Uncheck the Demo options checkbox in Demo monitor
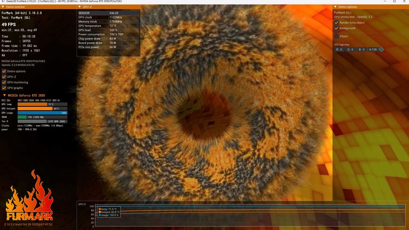 [4, 71]
